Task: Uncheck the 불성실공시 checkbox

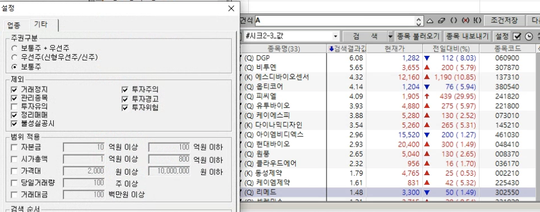Action: pos(14,124)
